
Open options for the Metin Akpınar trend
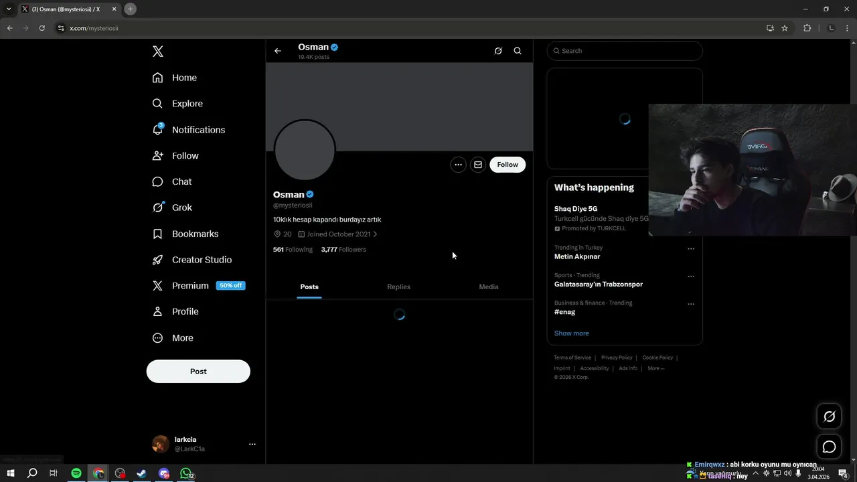click(x=691, y=249)
